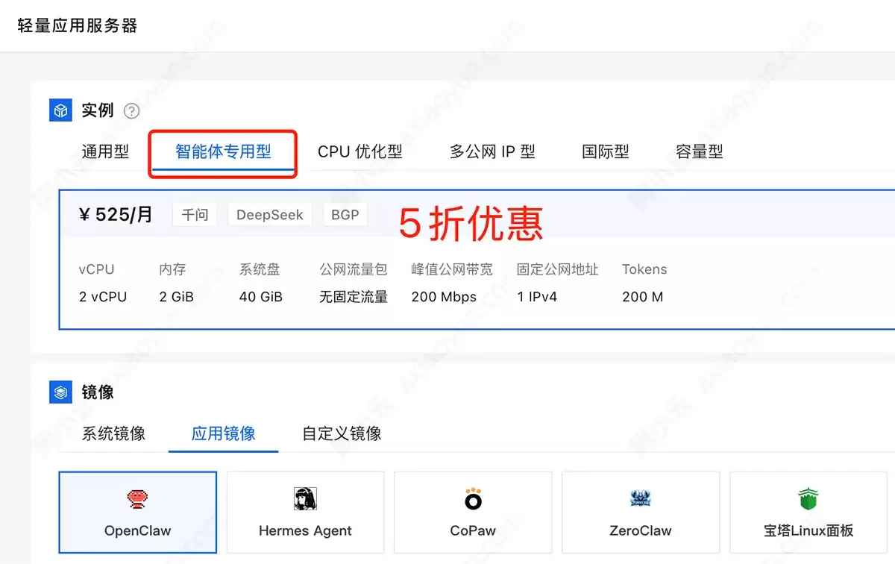
Task: Select the CoPaw image icon
Action: [x=473, y=499]
